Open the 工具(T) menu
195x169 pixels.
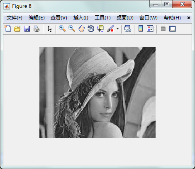point(102,18)
